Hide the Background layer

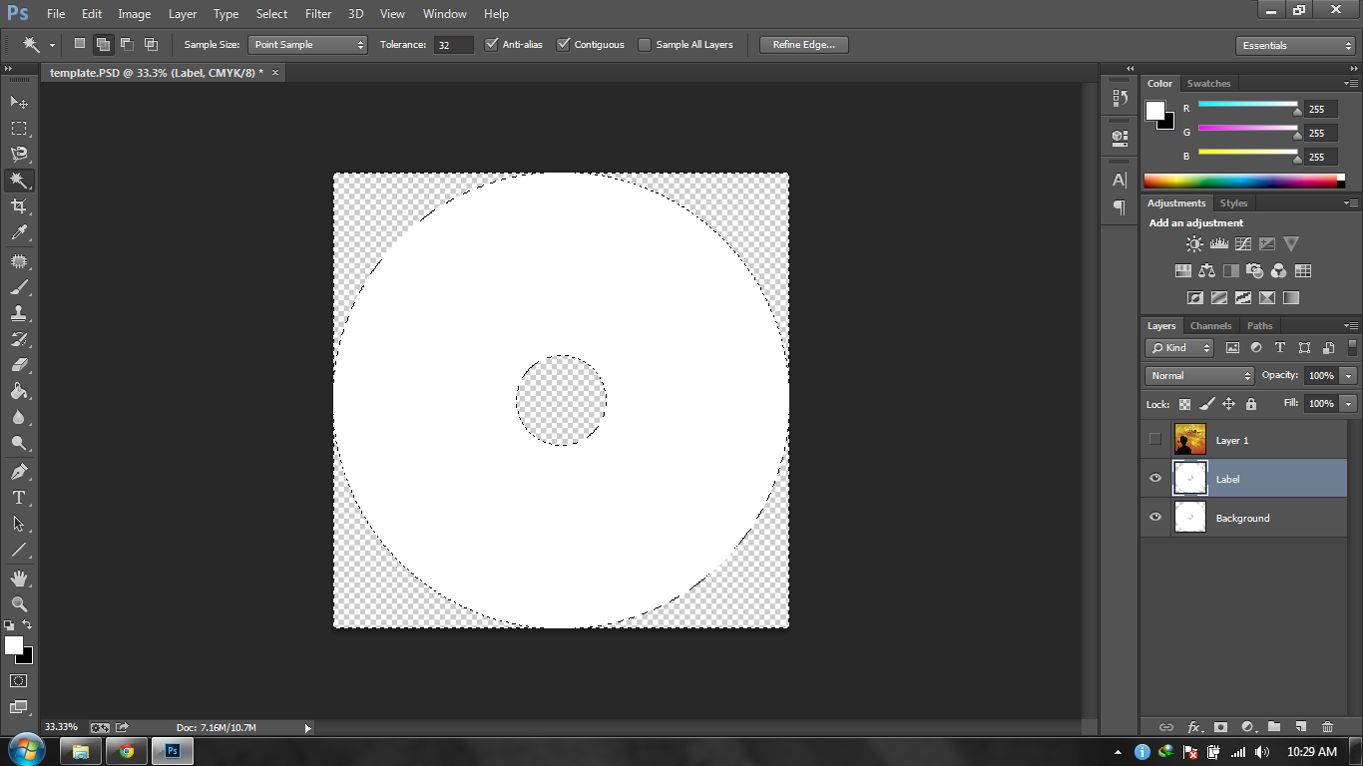[1154, 517]
